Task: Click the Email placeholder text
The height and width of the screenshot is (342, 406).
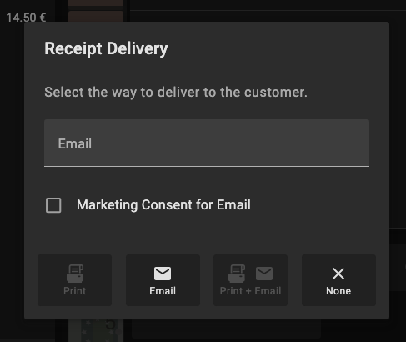Action: click(75, 143)
